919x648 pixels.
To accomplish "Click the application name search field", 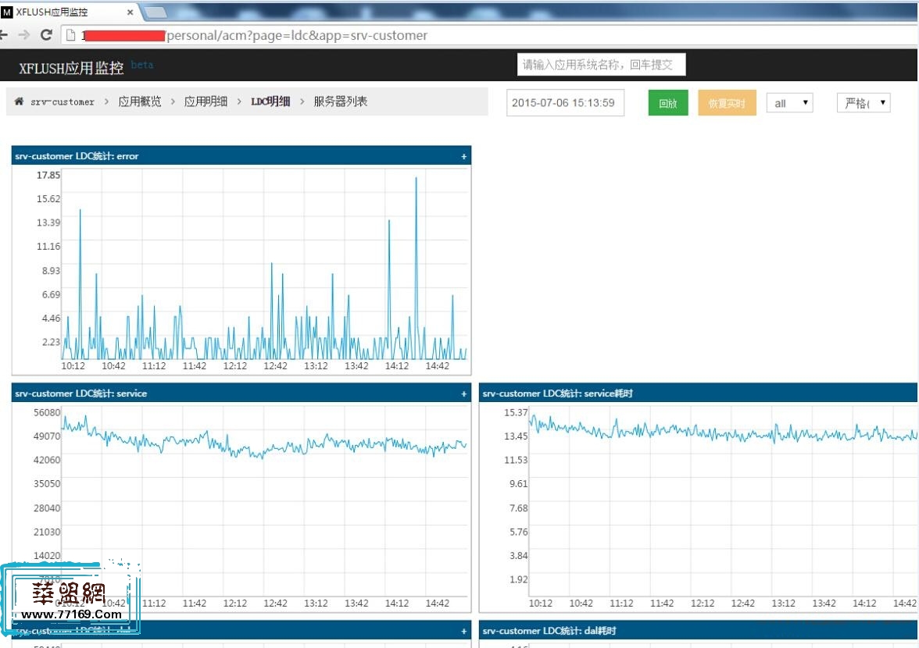I will 601,65.
